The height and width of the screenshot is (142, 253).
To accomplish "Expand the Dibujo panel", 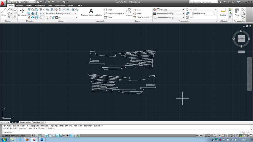I will tap(9, 21).
